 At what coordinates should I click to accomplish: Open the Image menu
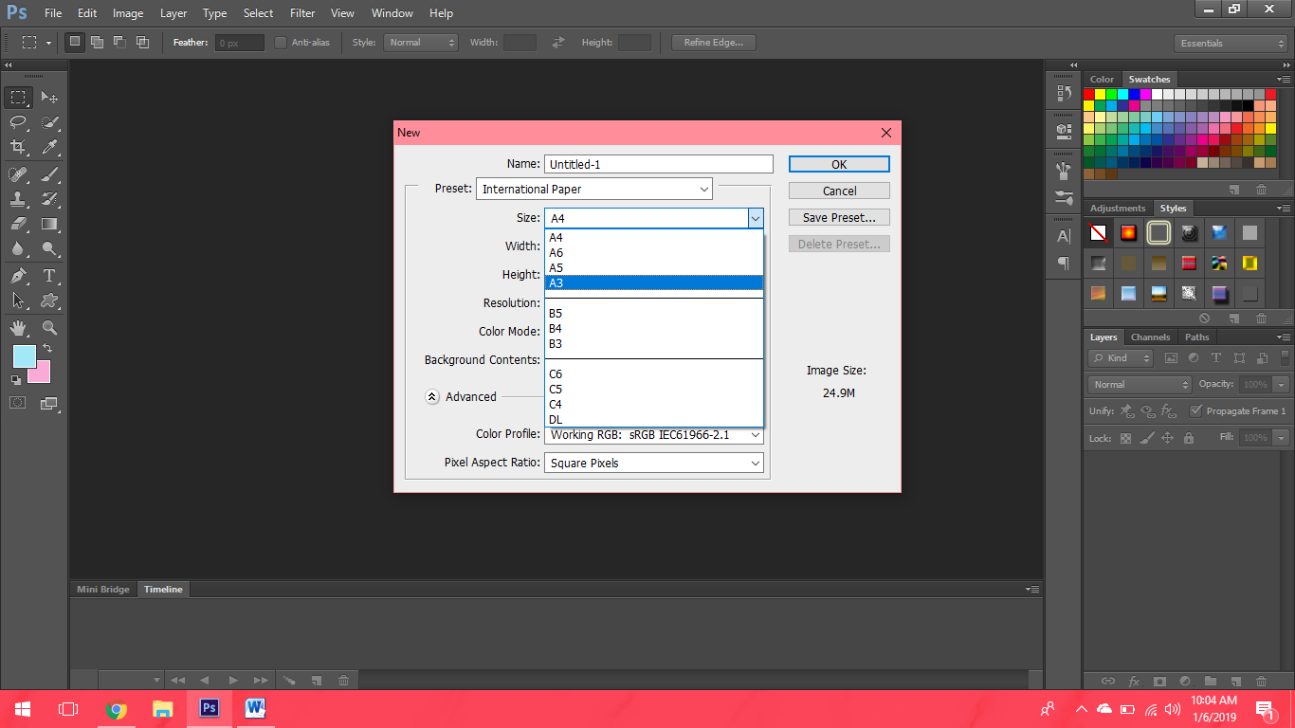[128, 13]
